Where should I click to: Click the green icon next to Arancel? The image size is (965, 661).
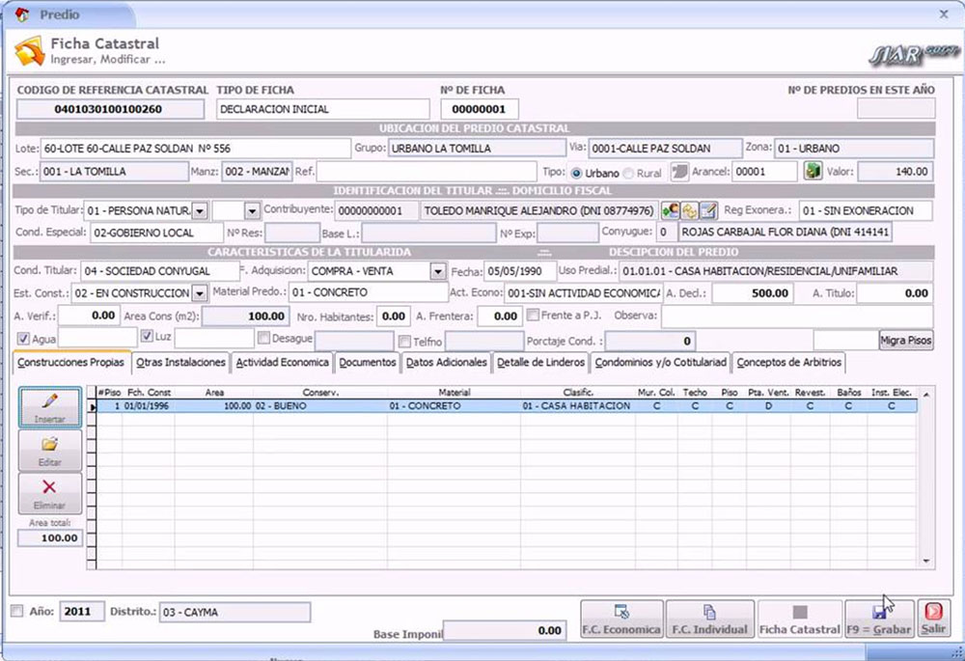813,172
